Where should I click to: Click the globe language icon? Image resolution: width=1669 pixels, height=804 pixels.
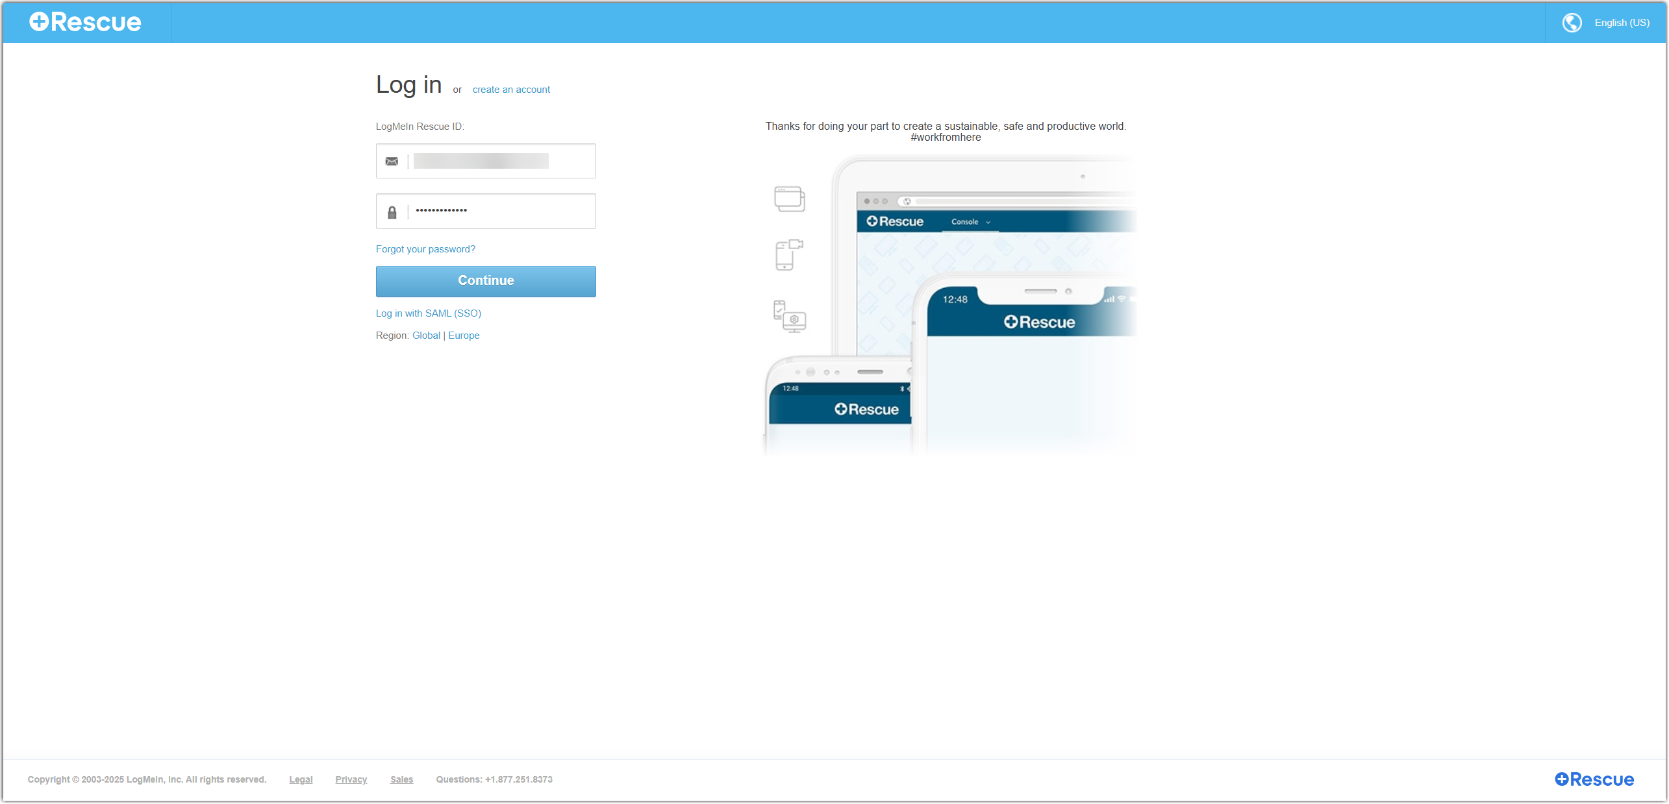[x=1572, y=22]
